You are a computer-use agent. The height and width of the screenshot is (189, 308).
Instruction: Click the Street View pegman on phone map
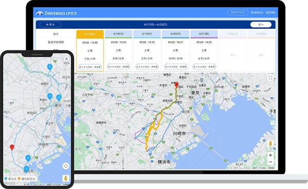(x=66, y=178)
